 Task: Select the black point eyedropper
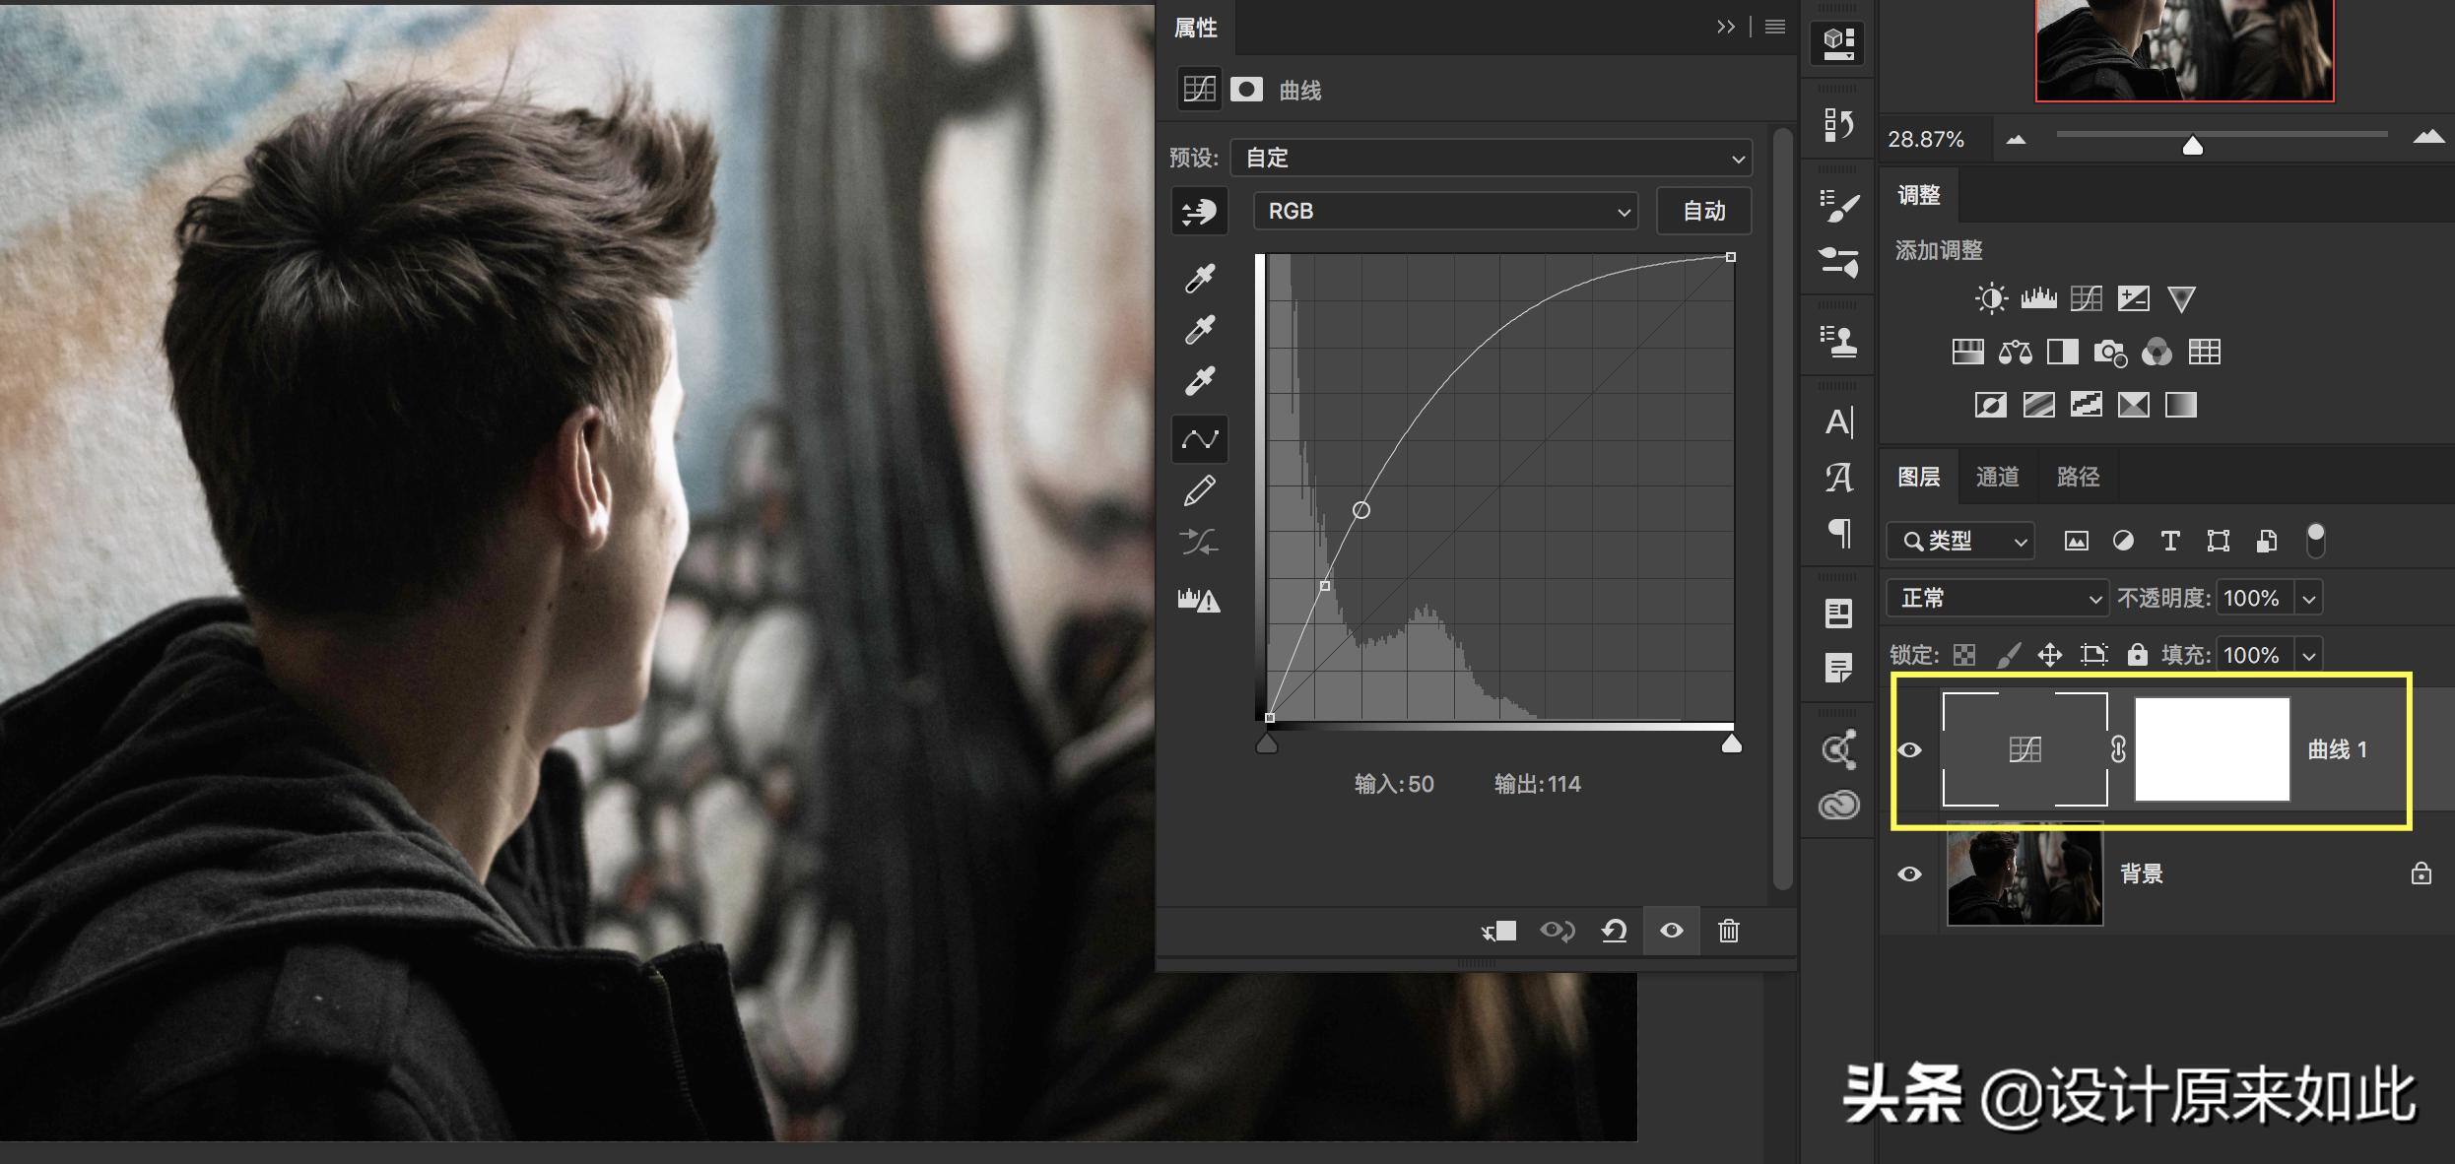click(1199, 279)
